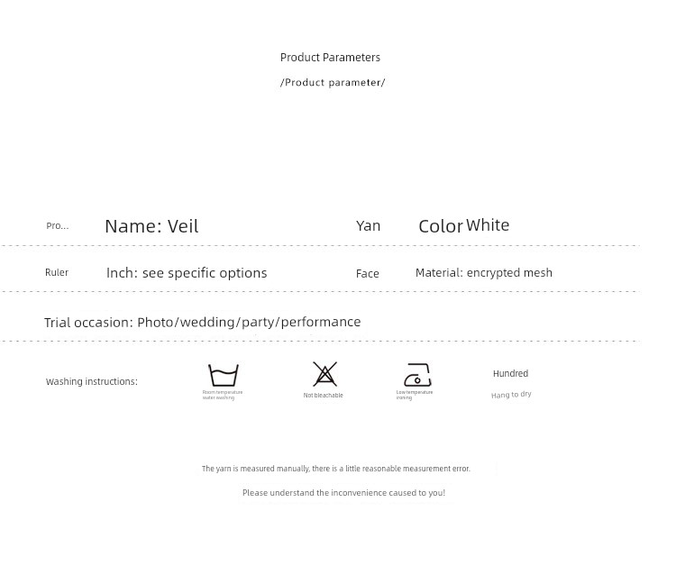Click the 'Washing instructions:' label
Screen dimensions: 676x575
[92, 382]
